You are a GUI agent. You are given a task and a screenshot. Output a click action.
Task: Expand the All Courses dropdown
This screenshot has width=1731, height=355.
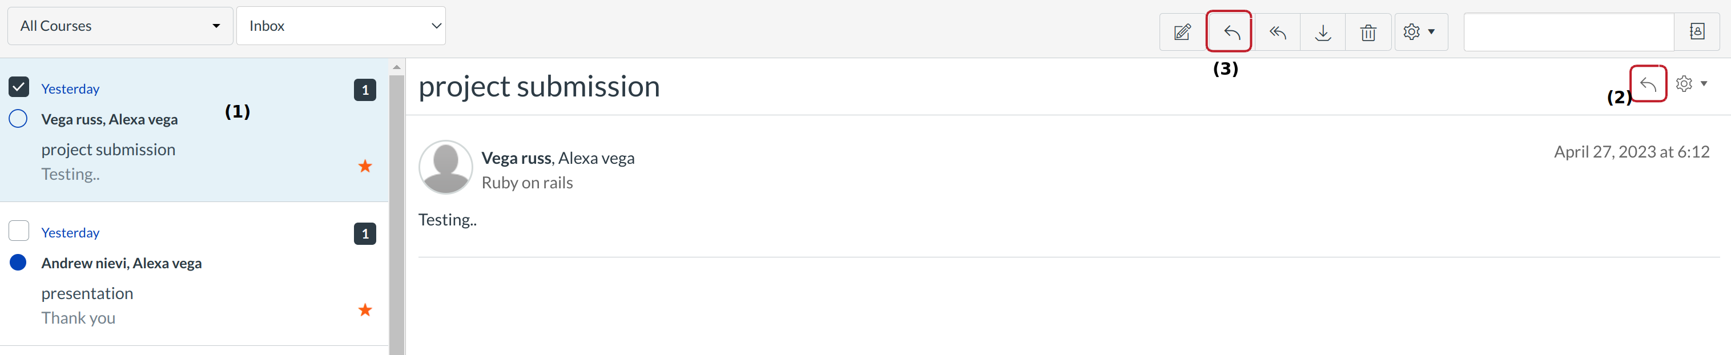coord(120,26)
